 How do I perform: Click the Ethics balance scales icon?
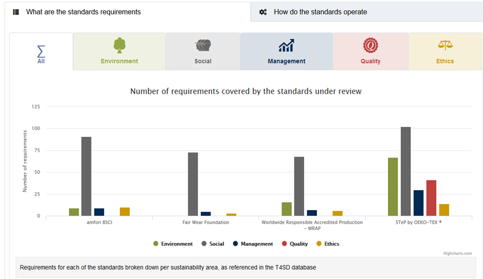445,45
